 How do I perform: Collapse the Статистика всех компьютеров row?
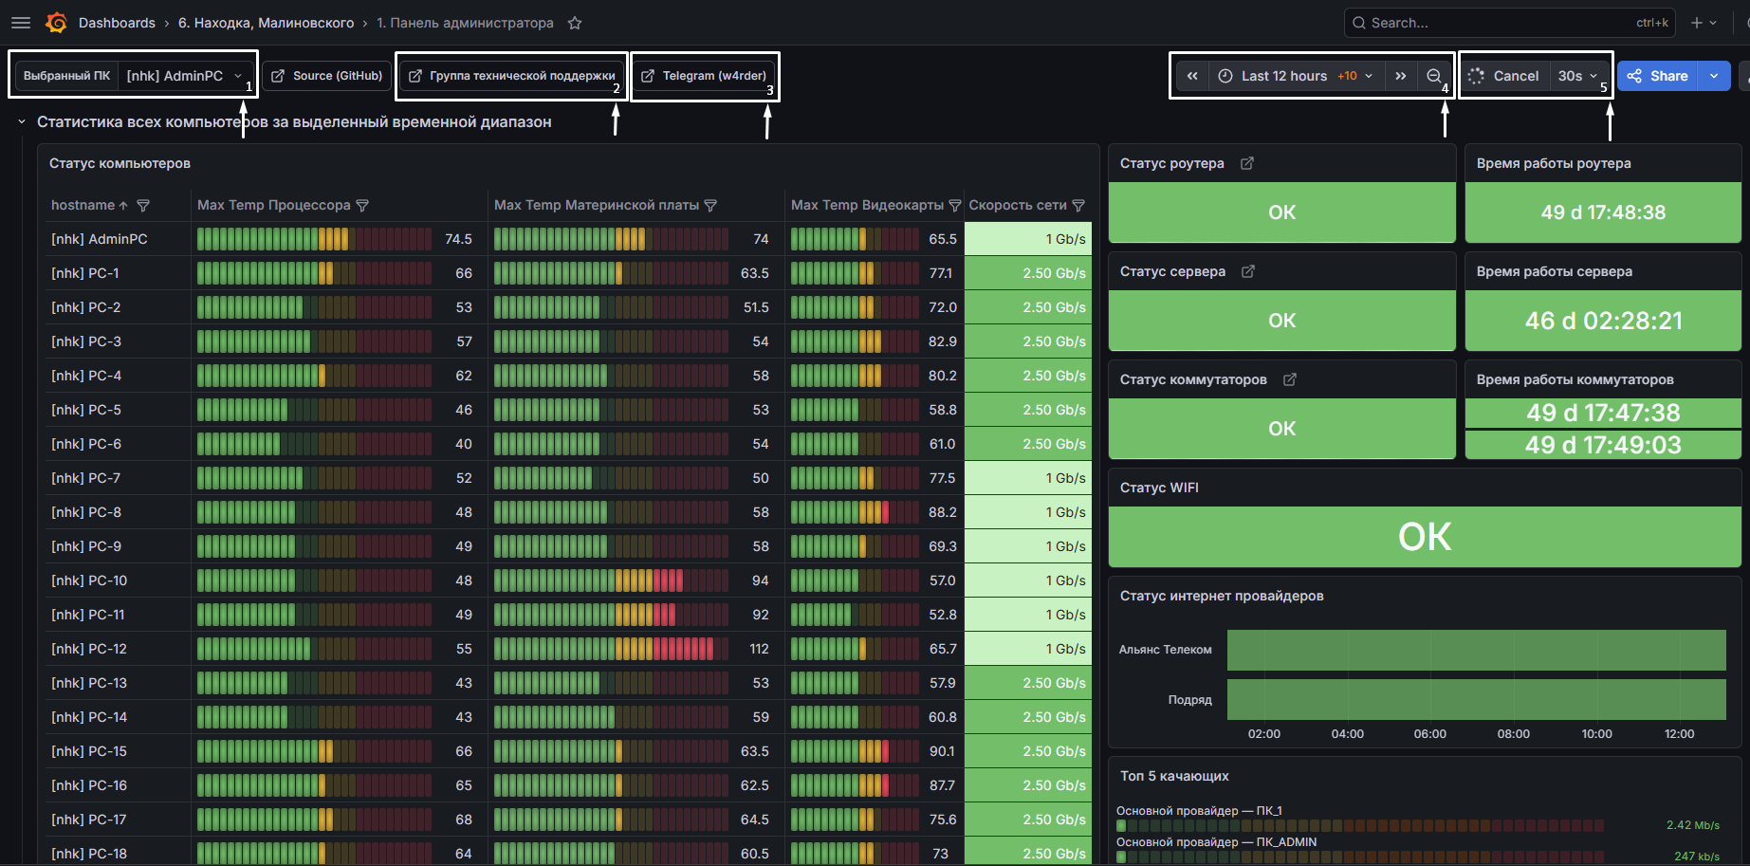click(x=22, y=121)
